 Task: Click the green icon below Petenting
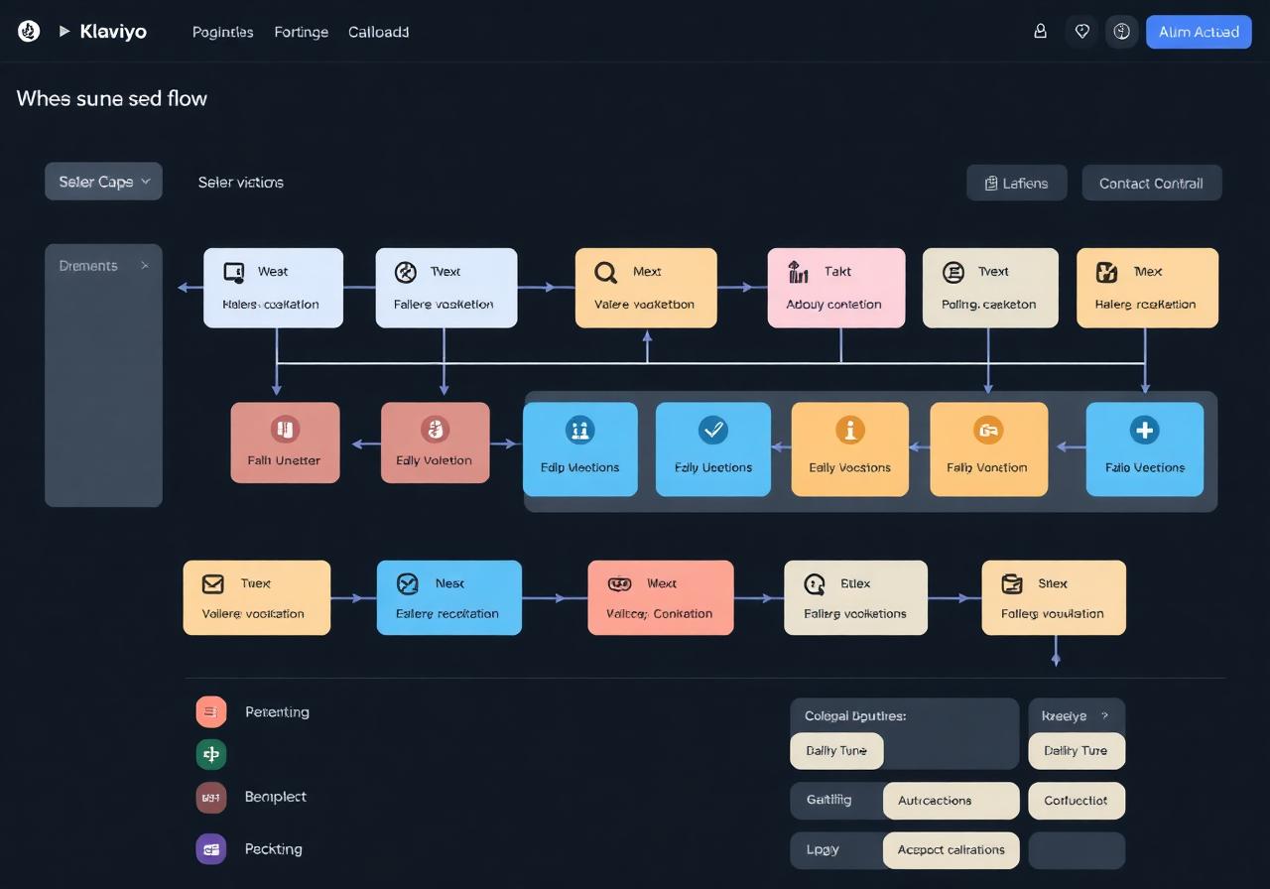coord(211,754)
